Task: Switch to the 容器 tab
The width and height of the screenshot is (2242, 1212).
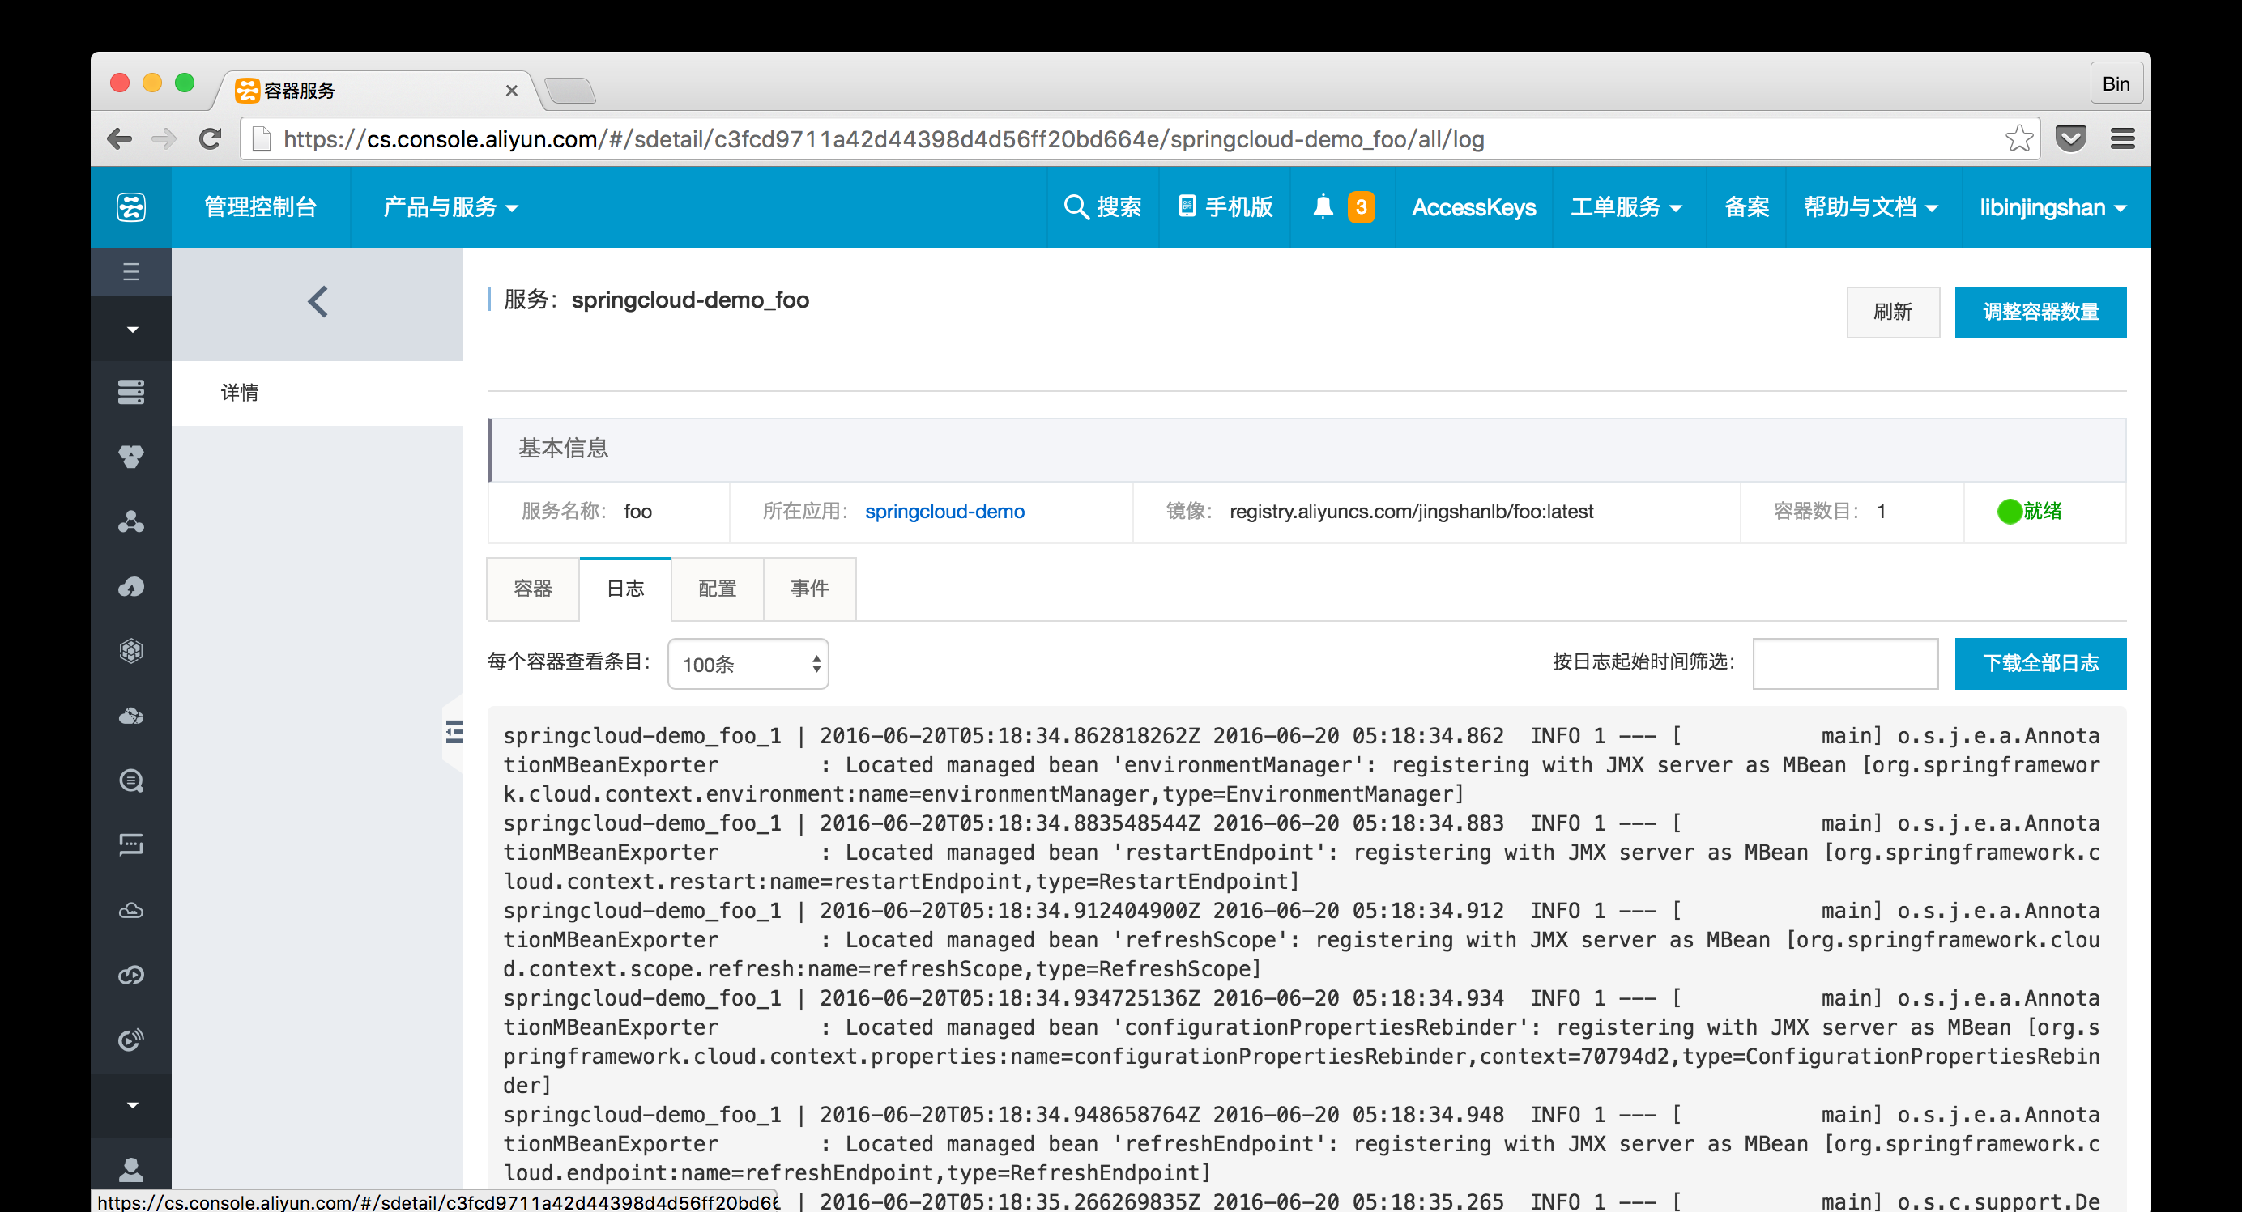Action: (533, 589)
